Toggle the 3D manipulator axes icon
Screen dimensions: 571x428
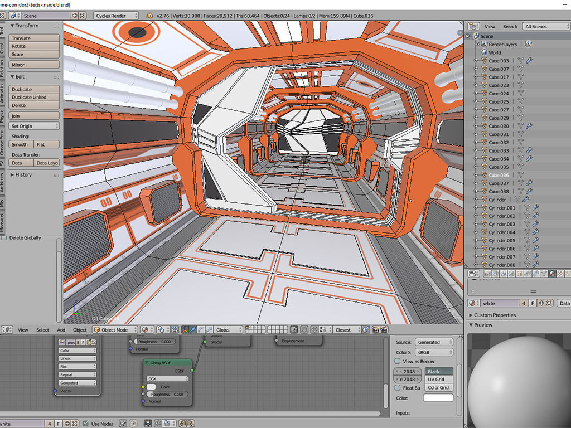click(185, 330)
